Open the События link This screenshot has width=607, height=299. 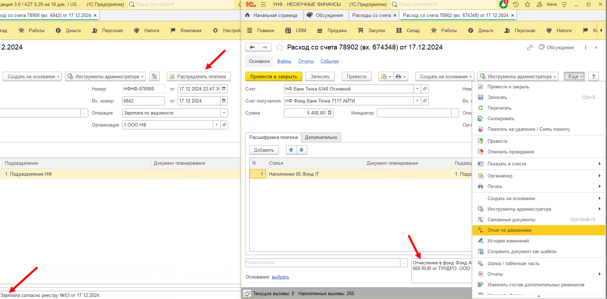329,61
